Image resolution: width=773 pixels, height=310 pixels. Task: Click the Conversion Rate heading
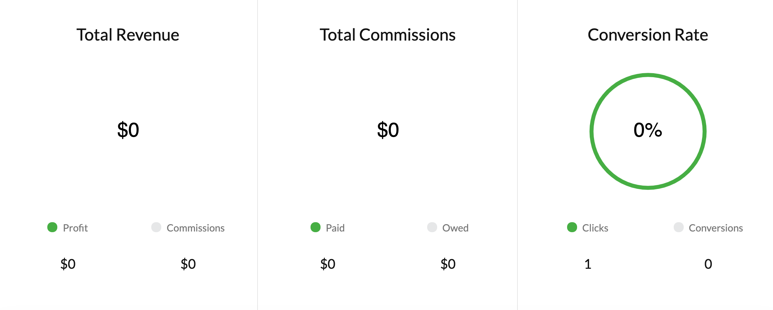(648, 35)
